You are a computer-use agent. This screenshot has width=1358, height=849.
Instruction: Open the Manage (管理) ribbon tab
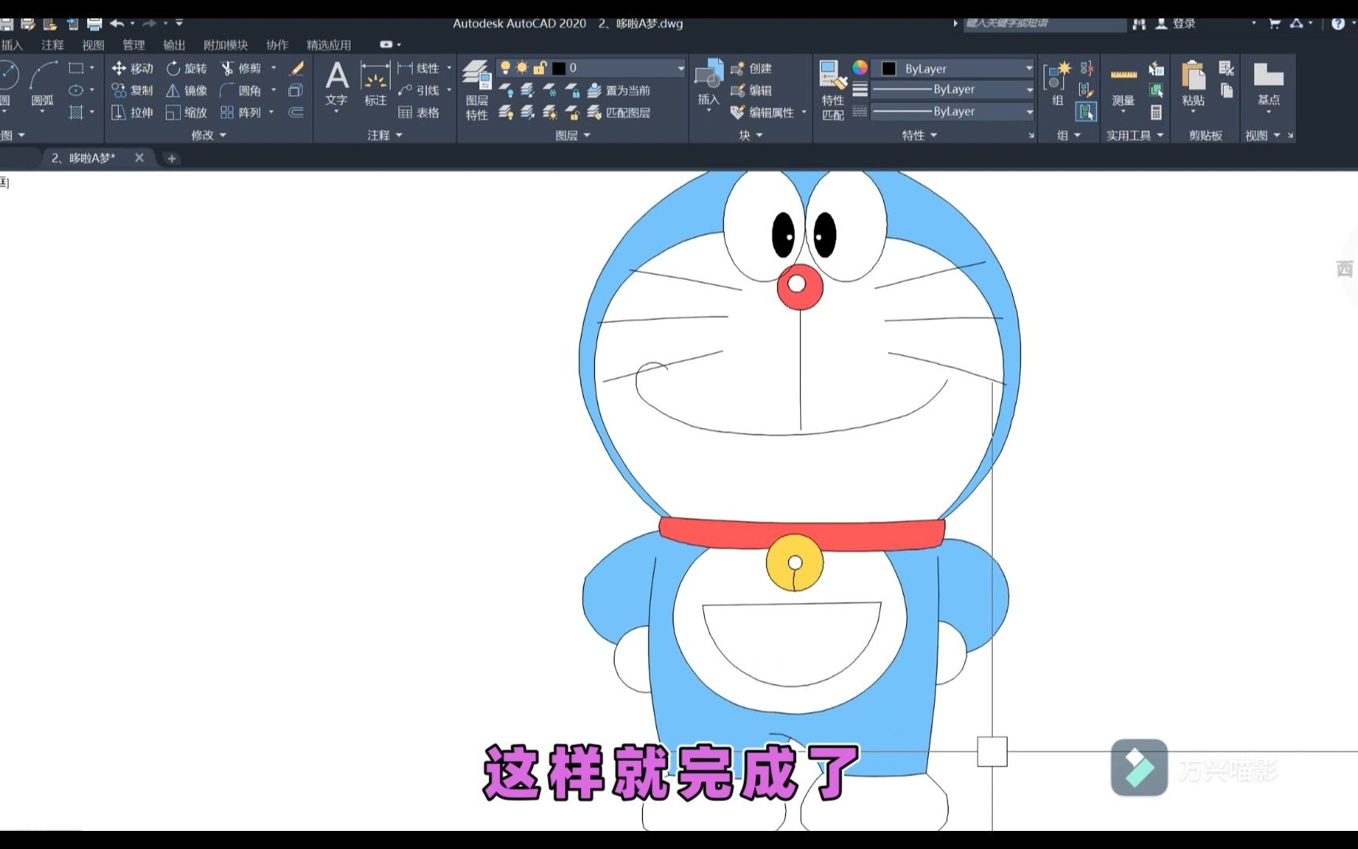134,45
